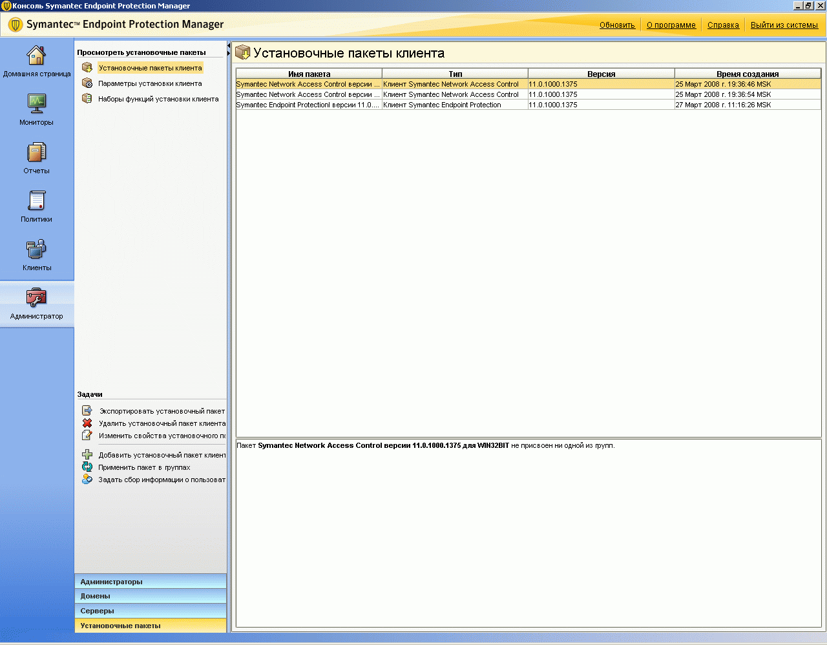Click the package description text in details pane
This screenshot has width=827, height=645.
point(426,445)
